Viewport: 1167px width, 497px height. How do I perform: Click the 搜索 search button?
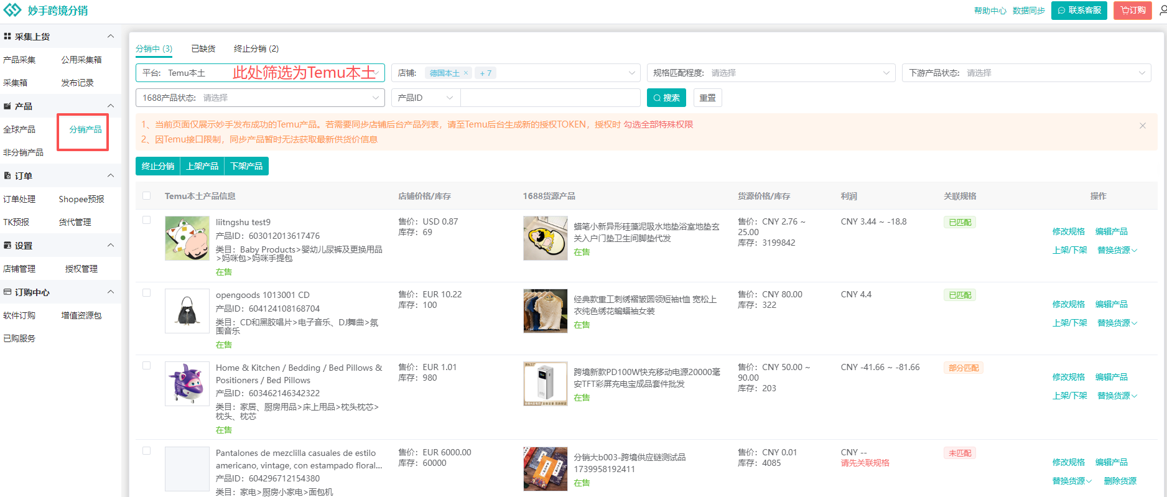(x=666, y=98)
